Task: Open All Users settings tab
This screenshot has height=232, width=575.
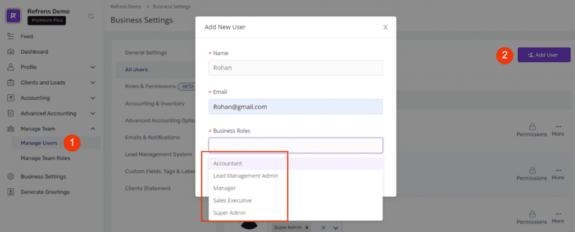Action: (137, 69)
